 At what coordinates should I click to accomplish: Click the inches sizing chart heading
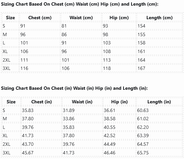[74, 88]
